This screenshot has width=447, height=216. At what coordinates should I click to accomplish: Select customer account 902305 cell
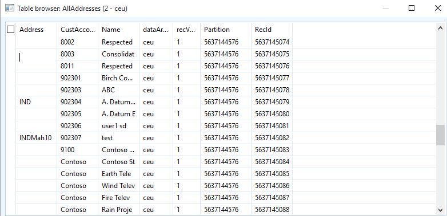pyautogui.click(x=78, y=114)
